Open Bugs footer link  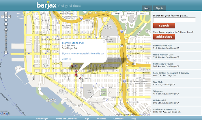87,119
